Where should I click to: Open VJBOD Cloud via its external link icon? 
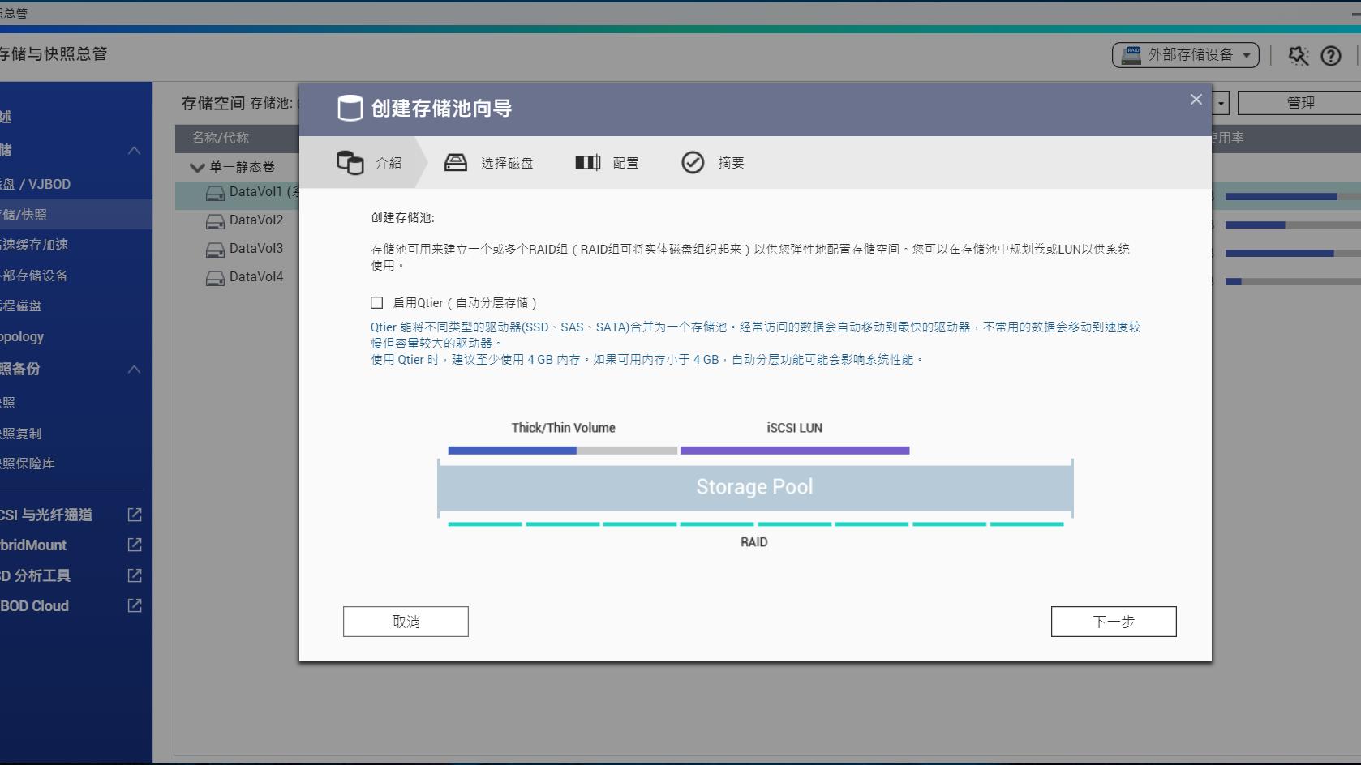point(133,605)
